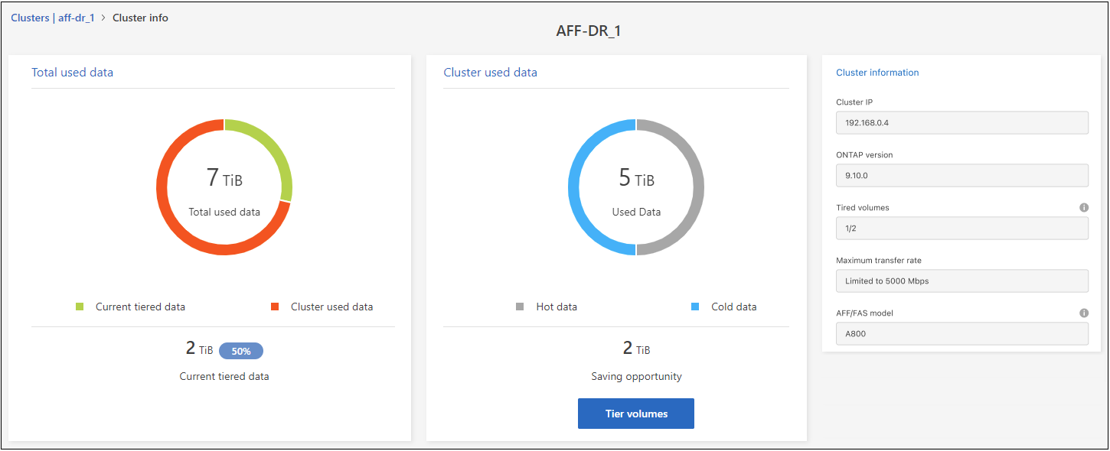Select the Cluster IP field
This screenshot has height=451, width=1110.
click(x=961, y=122)
